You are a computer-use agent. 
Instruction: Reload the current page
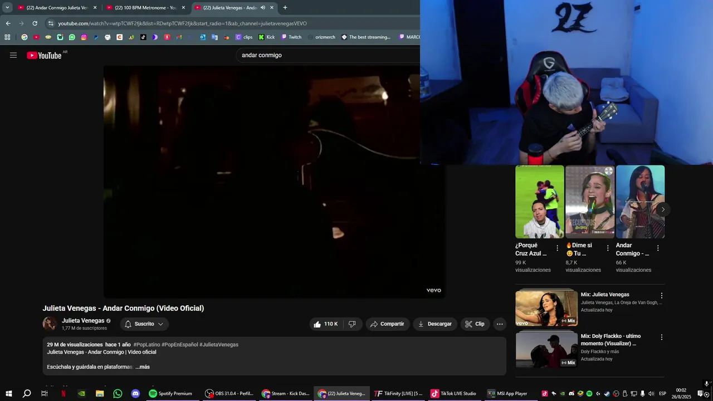point(35,23)
